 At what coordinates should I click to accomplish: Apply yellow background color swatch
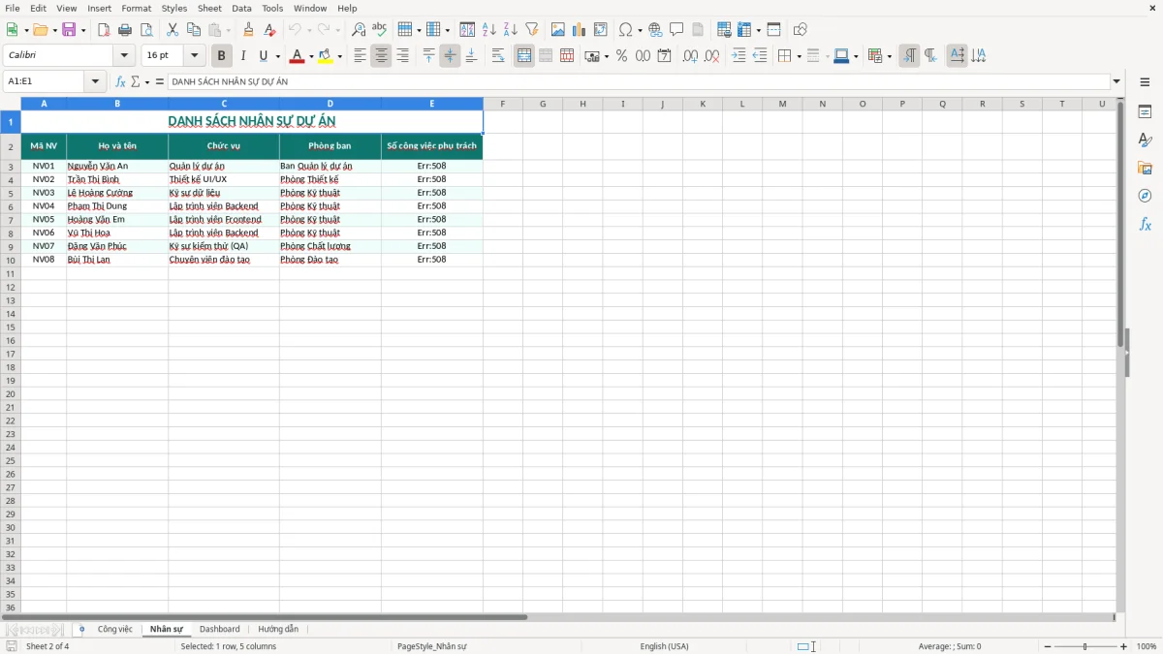pos(326,56)
